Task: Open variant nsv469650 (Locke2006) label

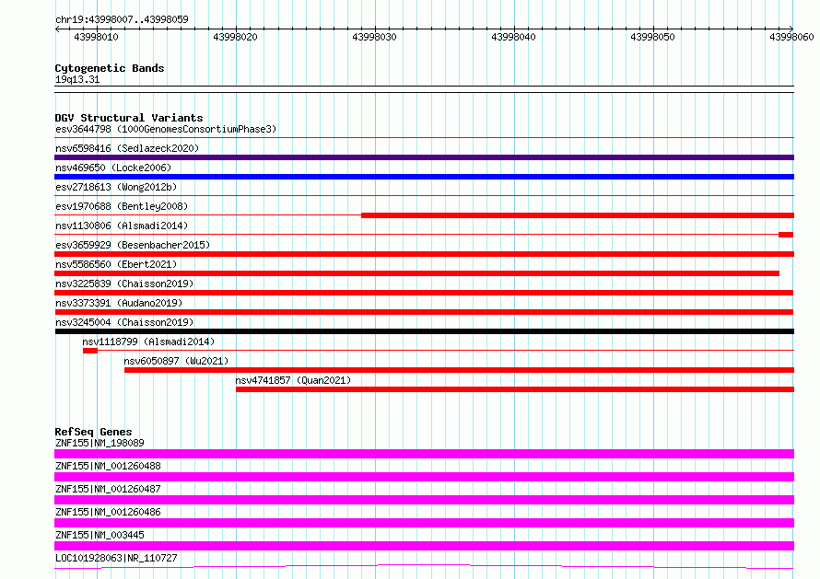Action: click(113, 168)
